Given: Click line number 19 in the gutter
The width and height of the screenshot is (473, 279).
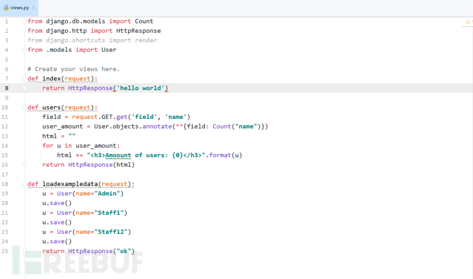Looking at the screenshot, I should (x=5, y=194).
